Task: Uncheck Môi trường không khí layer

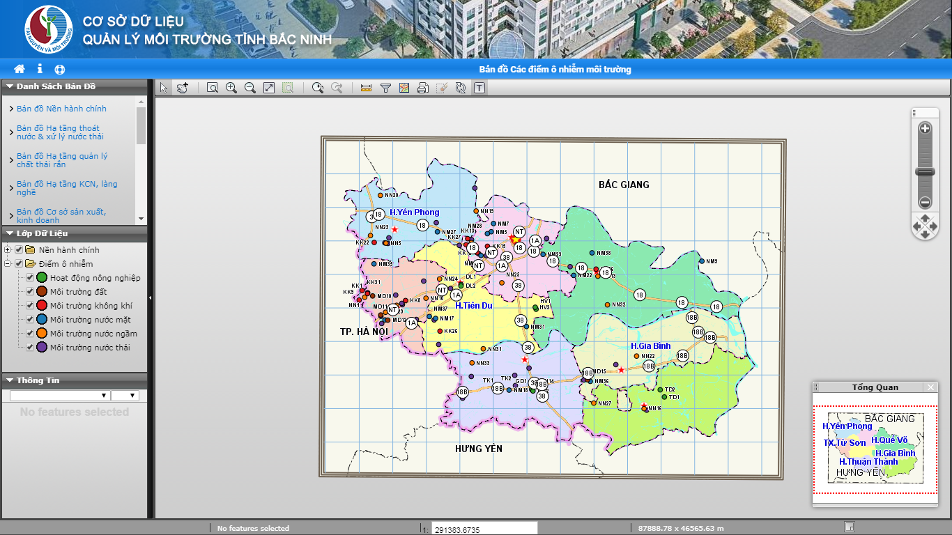Action: tap(30, 305)
